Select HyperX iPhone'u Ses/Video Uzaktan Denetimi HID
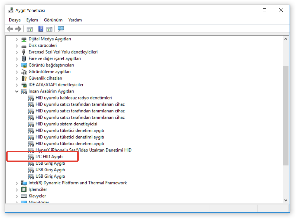Image resolution: width=296 pixels, height=219 pixels. point(83,150)
